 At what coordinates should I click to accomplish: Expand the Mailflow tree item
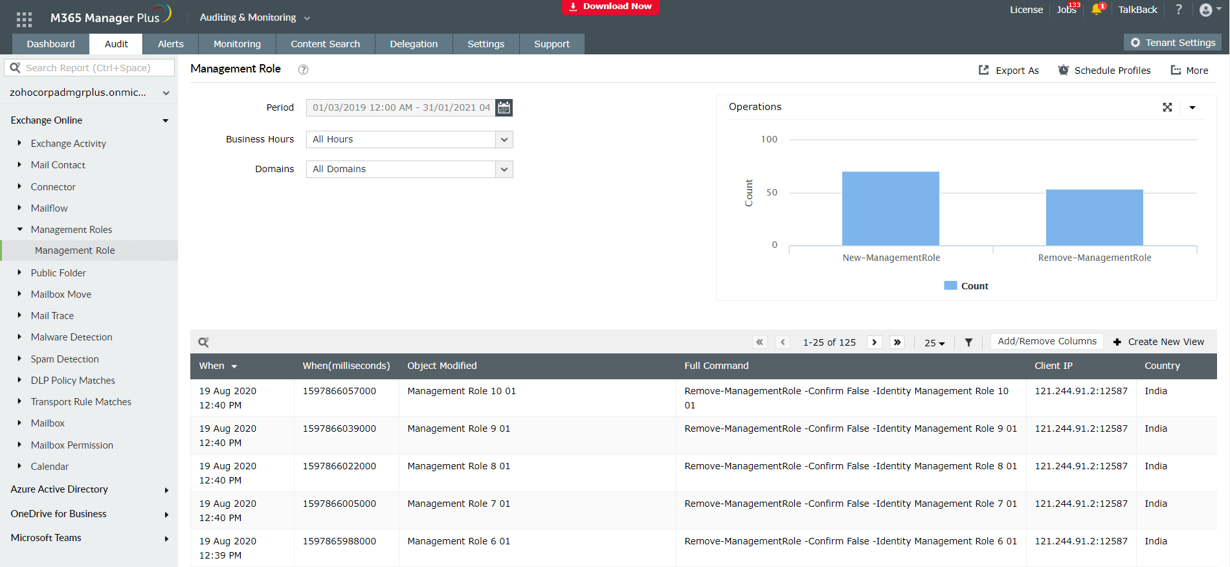tap(19, 208)
